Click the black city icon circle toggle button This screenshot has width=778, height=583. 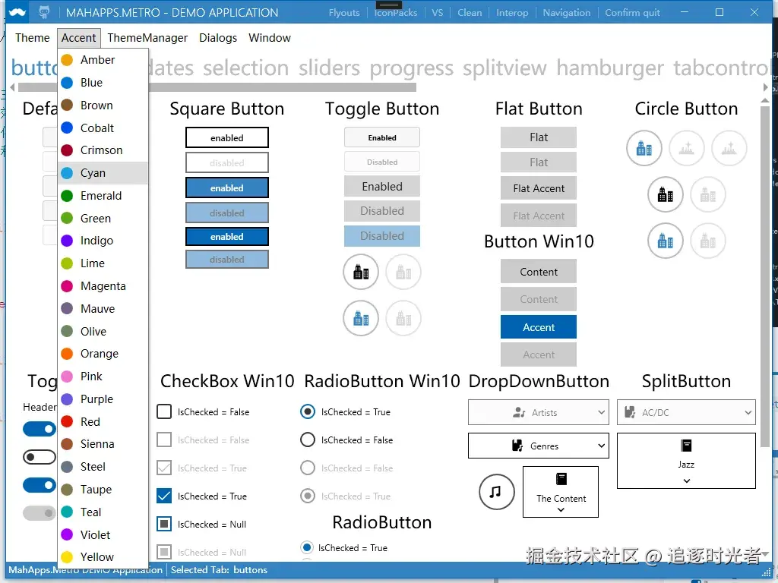361,272
